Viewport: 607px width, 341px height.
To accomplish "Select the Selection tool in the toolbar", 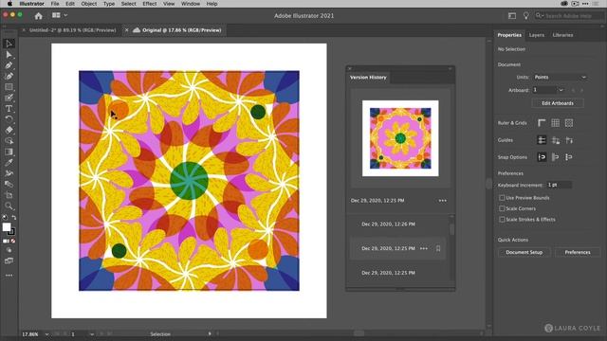I will tap(9, 44).
